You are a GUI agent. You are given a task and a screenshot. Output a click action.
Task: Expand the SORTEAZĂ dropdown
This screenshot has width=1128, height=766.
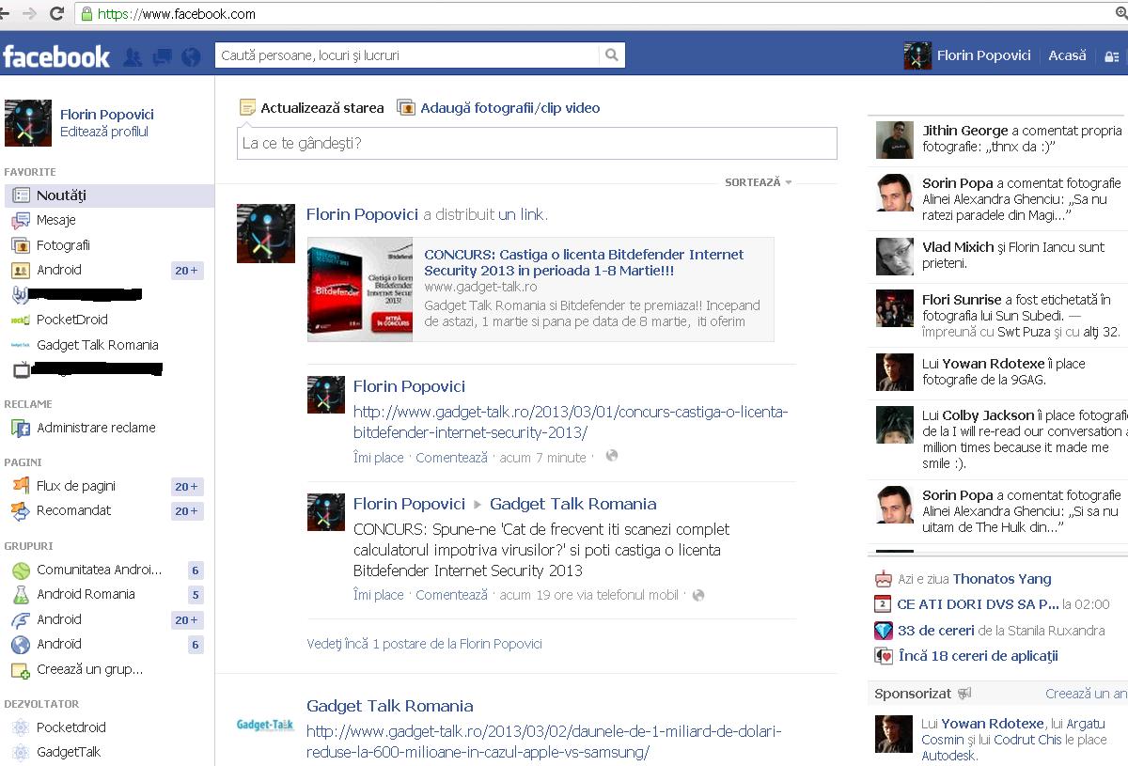coord(759,182)
